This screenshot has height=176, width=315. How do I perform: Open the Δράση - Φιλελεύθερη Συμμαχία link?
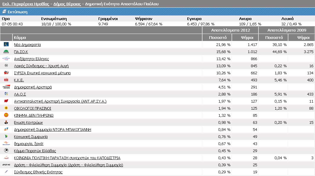pyautogui.click(x=68, y=165)
